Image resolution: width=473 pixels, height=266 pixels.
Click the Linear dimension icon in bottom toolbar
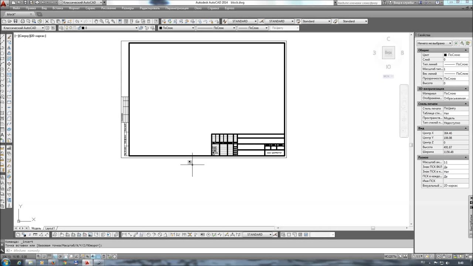point(124,235)
